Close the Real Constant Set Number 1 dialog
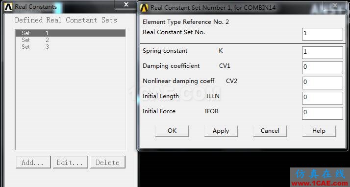 [x=335, y=5]
